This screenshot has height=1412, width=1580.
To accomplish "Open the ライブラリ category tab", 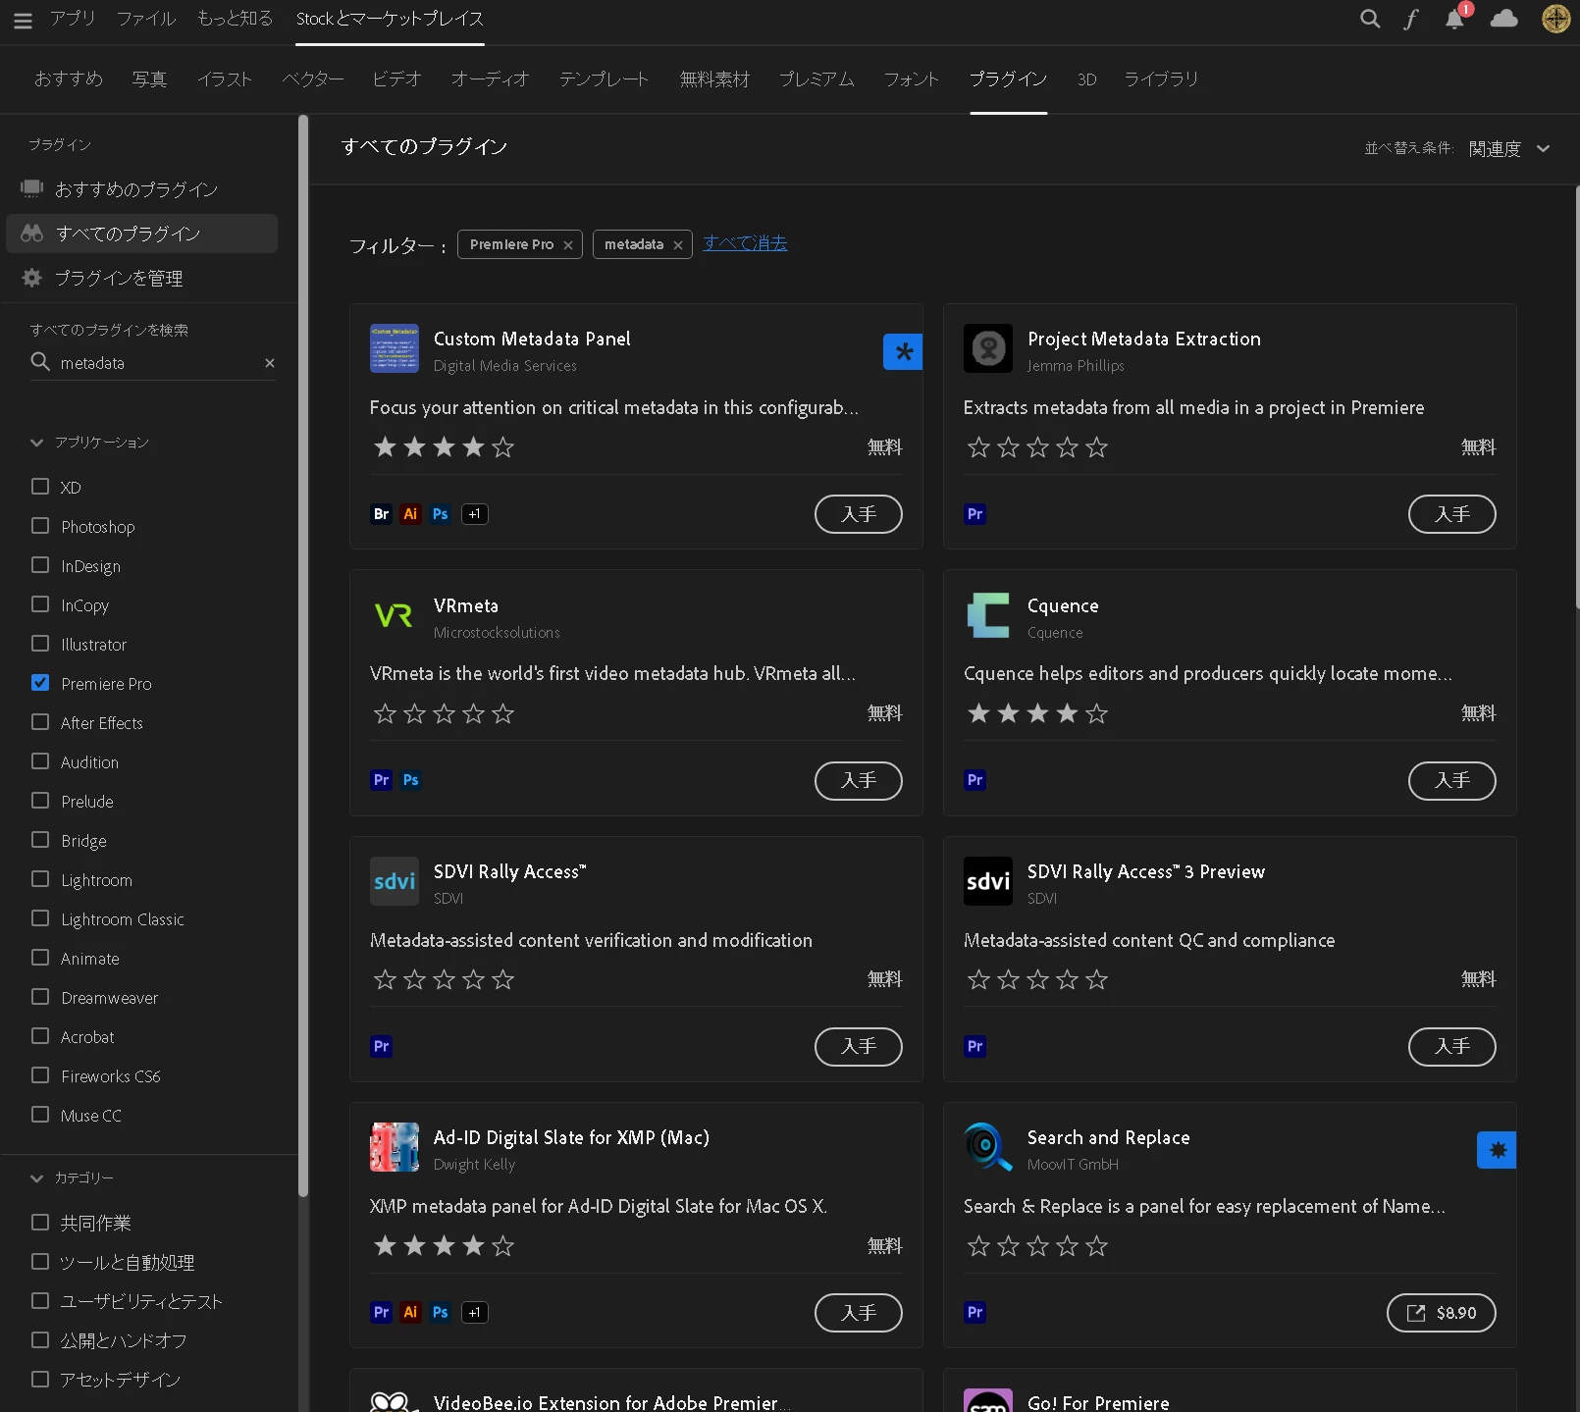I will pyautogui.click(x=1161, y=79).
